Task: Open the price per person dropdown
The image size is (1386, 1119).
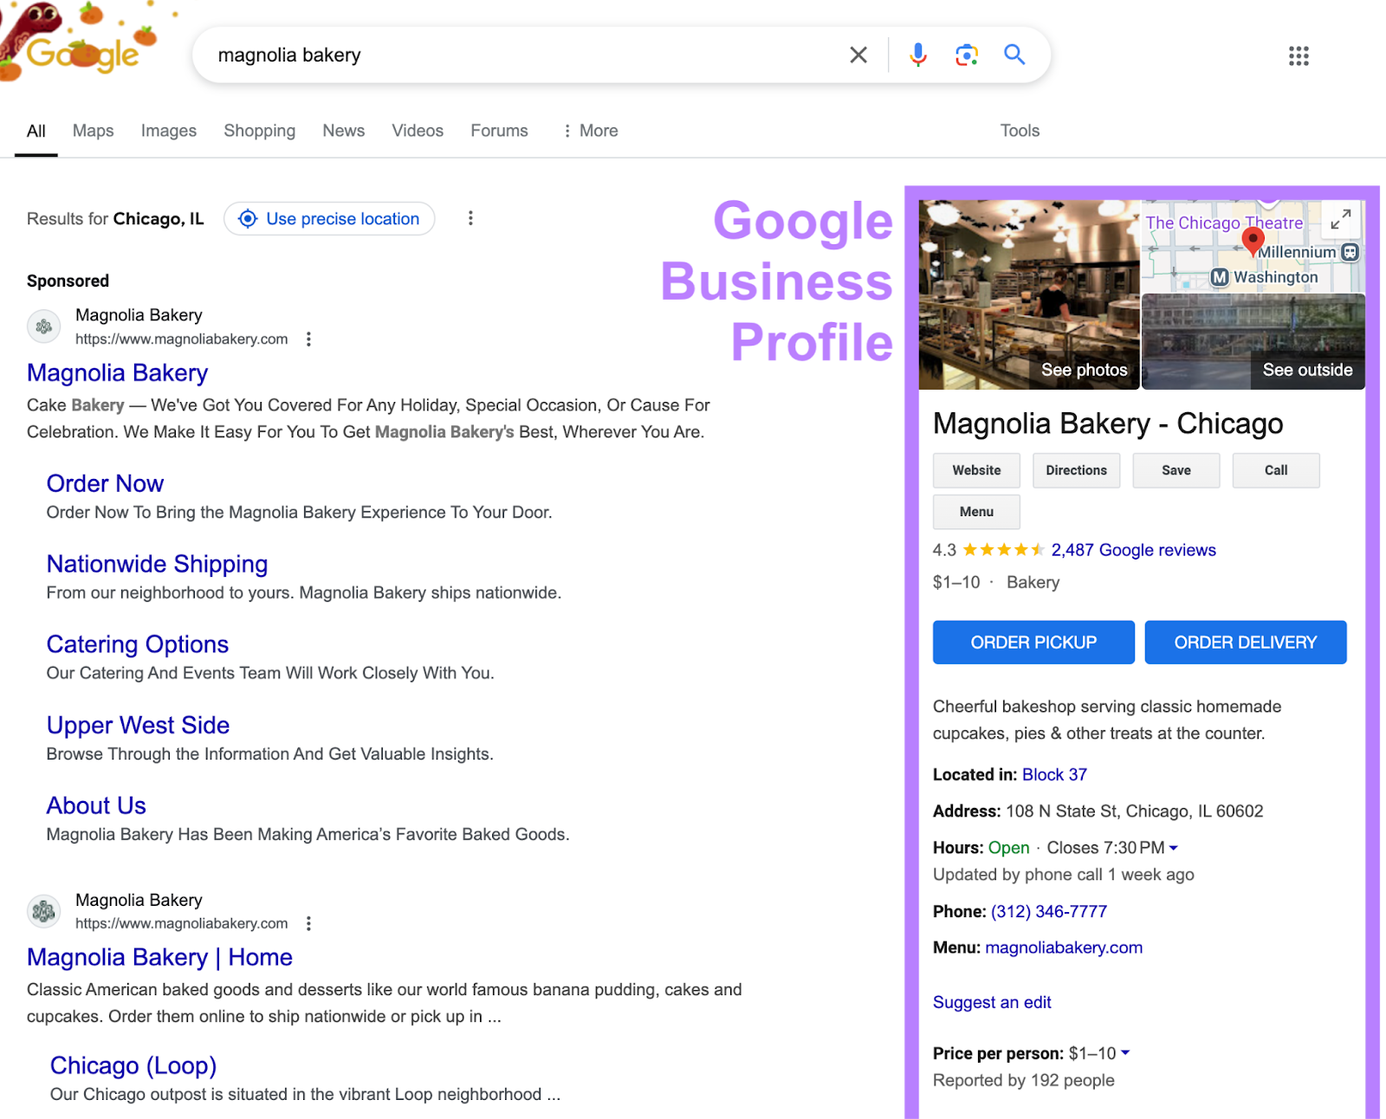Action: point(1125,1053)
